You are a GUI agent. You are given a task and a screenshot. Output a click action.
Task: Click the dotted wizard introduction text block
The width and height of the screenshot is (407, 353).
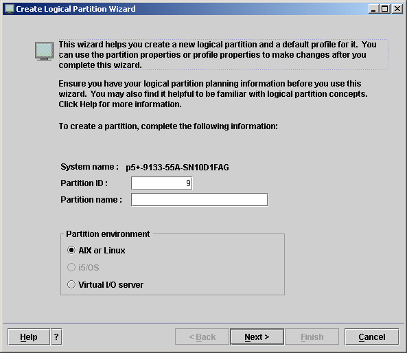pos(223,54)
